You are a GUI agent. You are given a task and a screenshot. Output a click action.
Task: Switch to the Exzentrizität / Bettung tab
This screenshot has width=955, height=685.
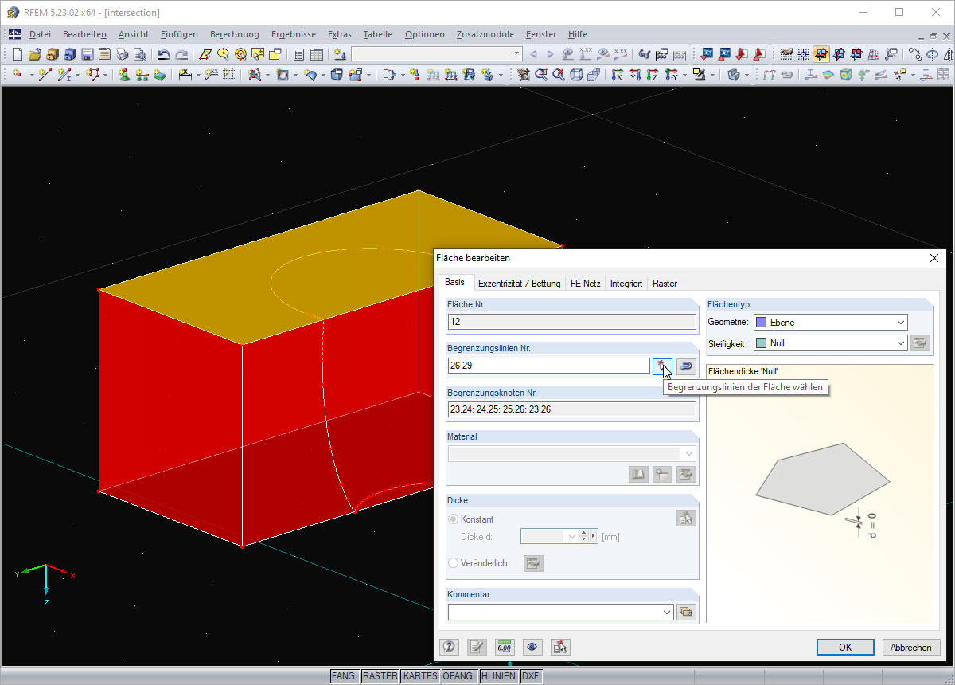(x=519, y=283)
